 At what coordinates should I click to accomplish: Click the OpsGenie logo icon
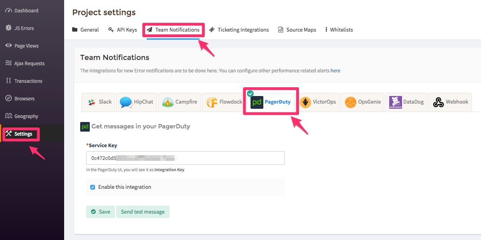[351, 102]
